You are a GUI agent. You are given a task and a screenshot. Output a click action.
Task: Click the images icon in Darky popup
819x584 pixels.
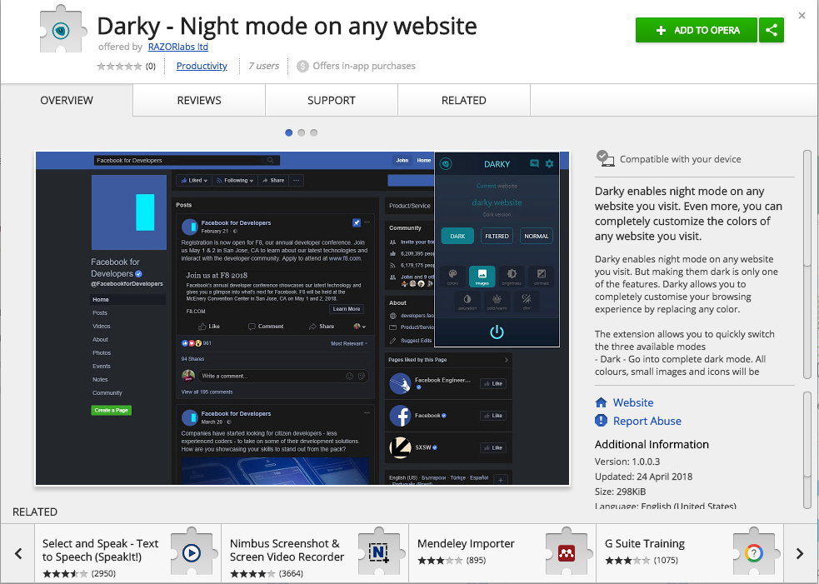tap(482, 276)
